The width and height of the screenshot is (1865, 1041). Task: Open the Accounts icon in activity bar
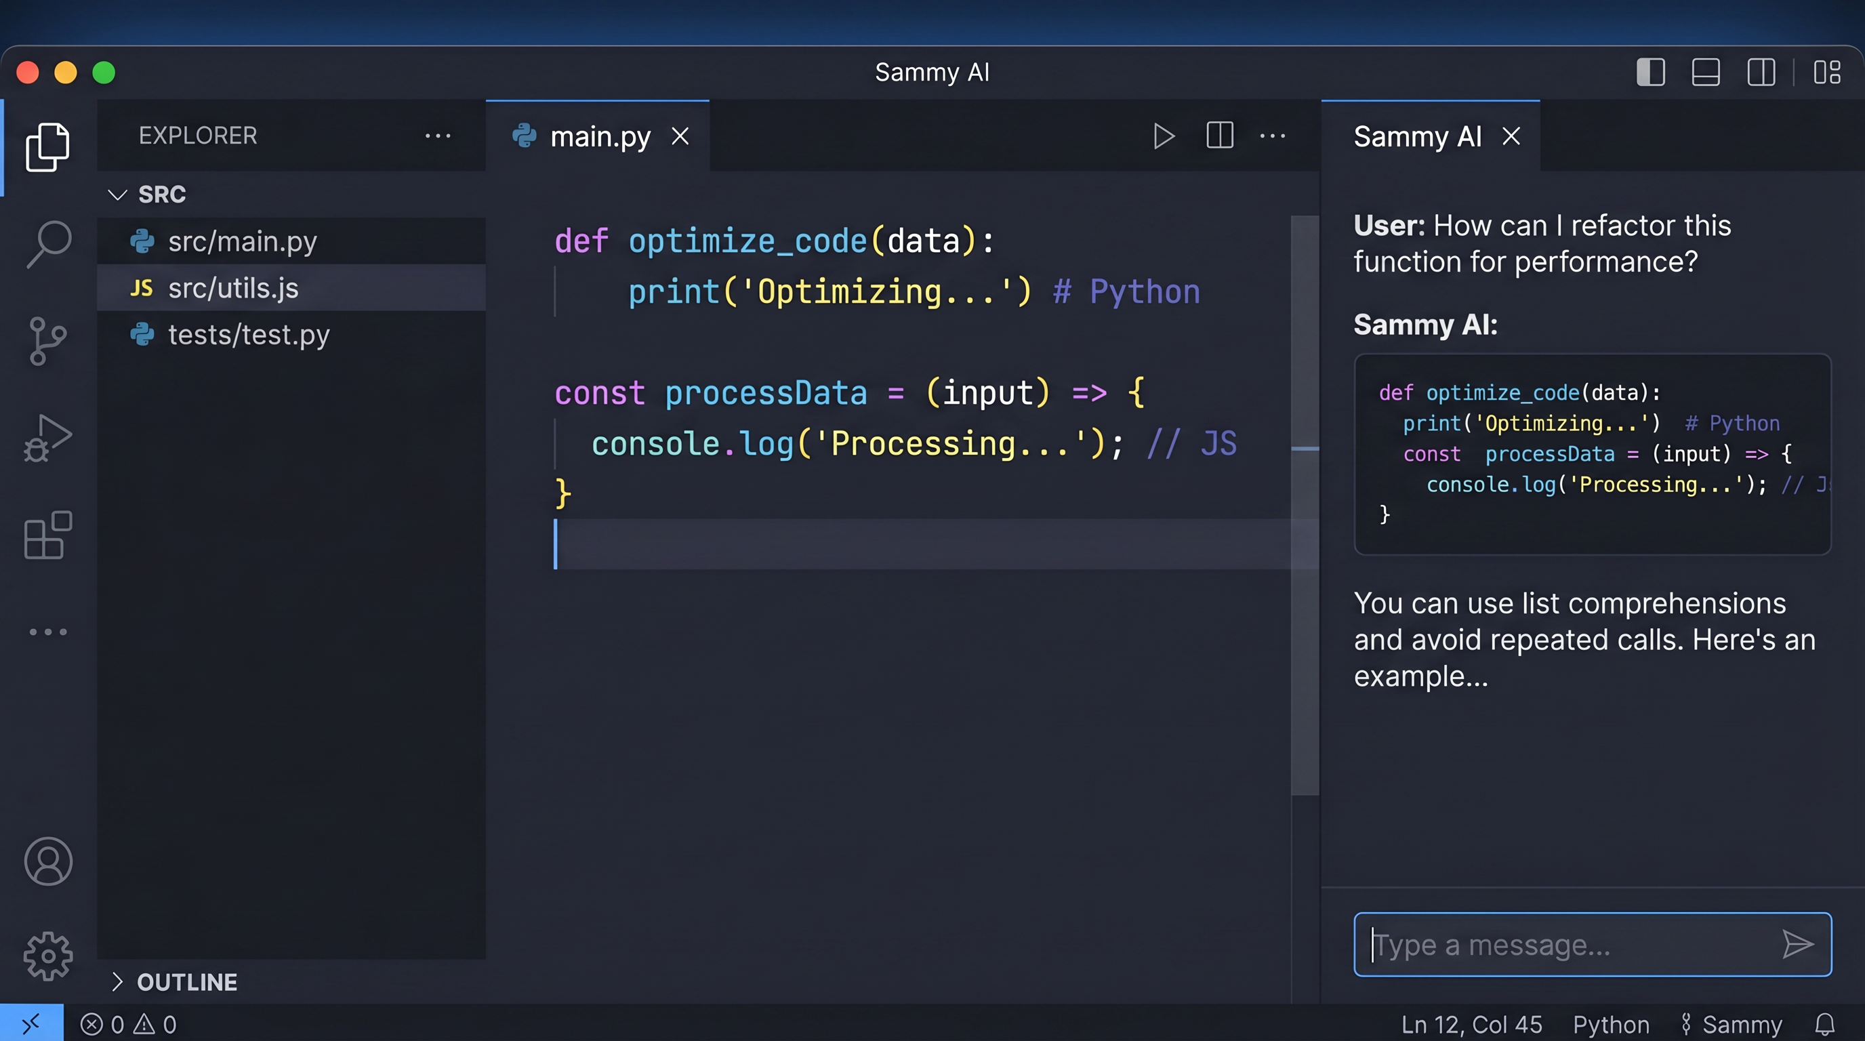click(x=48, y=861)
